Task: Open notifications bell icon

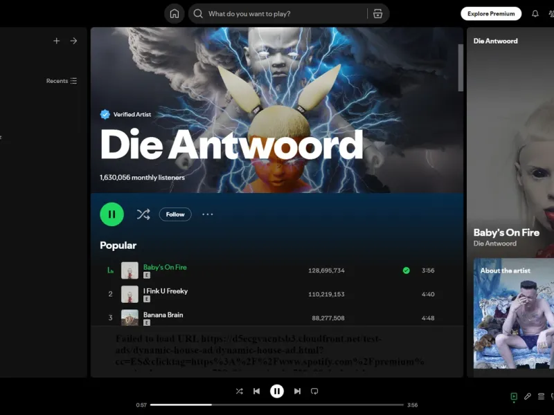Action: (535, 14)
